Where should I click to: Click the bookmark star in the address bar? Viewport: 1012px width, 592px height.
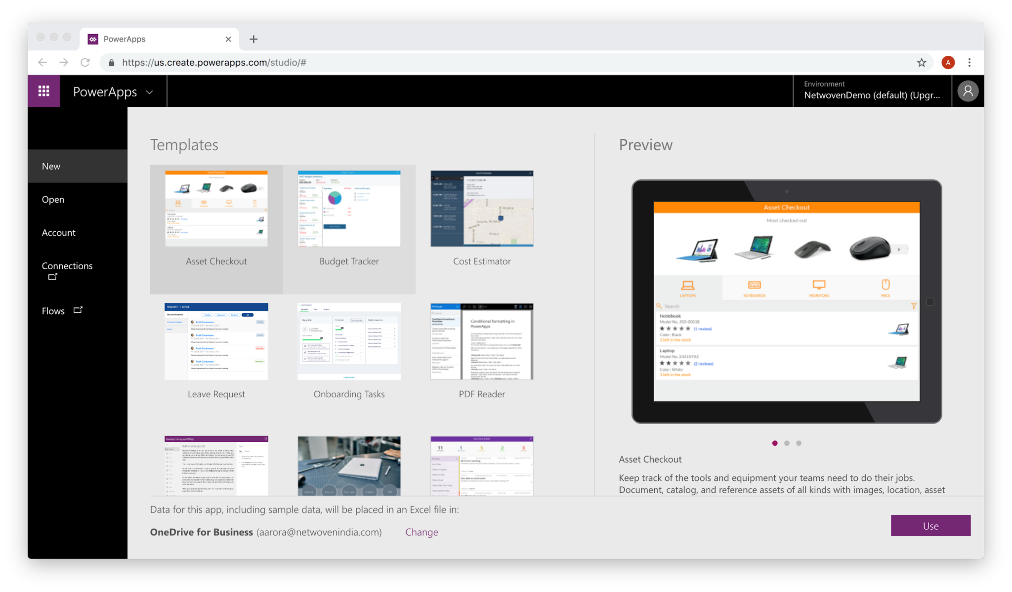(921, 62)
